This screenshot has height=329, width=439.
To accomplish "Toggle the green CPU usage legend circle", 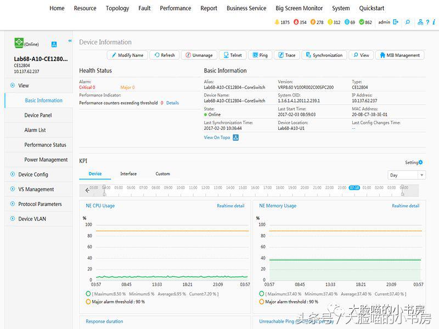I will coord(89,294).
